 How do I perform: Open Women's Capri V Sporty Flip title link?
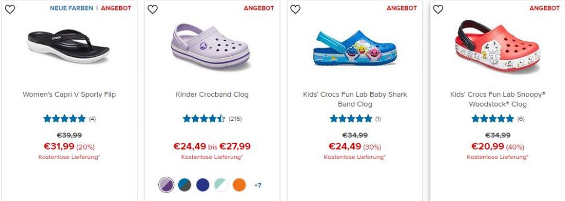coord(69,94)
